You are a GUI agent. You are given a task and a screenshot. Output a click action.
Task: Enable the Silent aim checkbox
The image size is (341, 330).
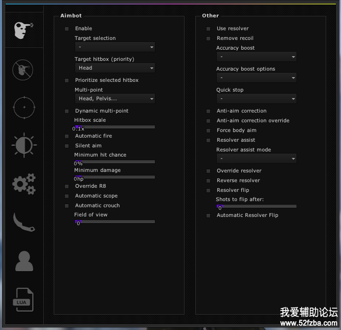click(66, 146)
